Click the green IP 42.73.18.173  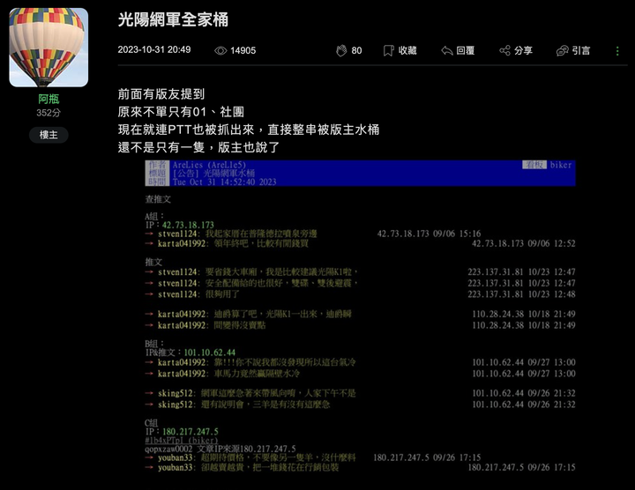(x=188, y=225)
